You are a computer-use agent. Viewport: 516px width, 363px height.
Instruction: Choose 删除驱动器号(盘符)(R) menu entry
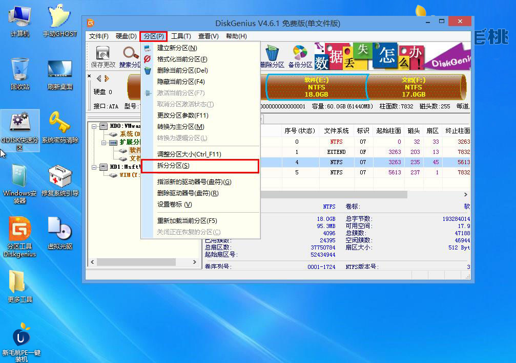(x=201, y=193)
